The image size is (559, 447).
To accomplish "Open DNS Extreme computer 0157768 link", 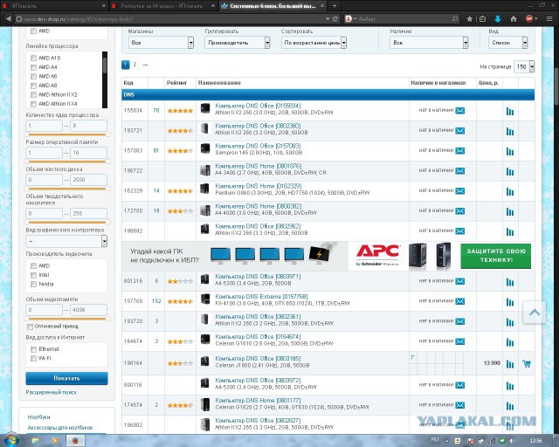I will pos(261,297).
